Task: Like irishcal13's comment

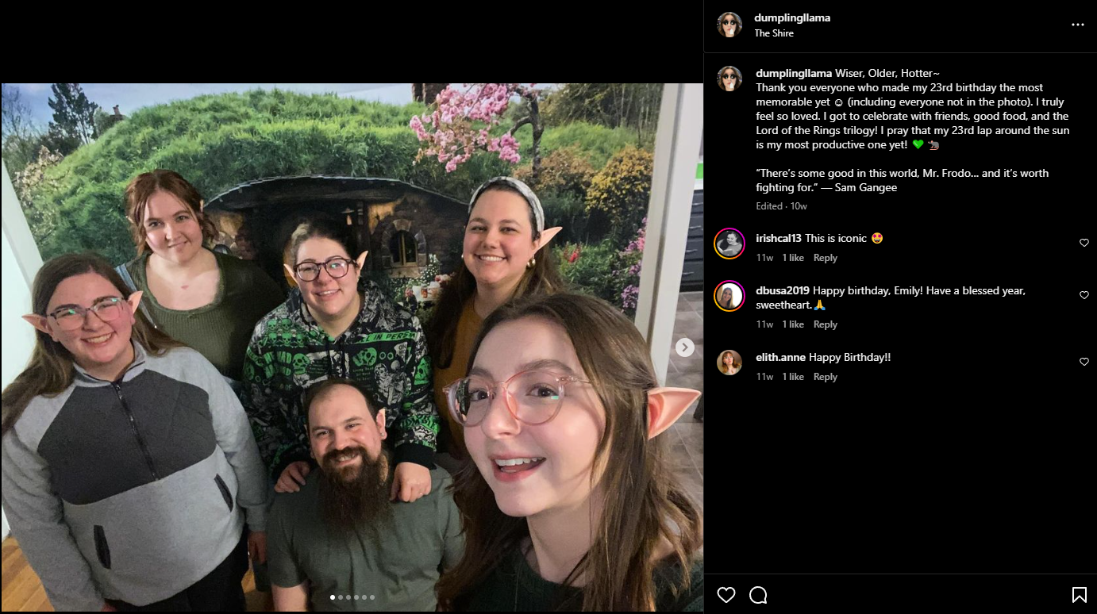Action: [x=1084, y=243]
